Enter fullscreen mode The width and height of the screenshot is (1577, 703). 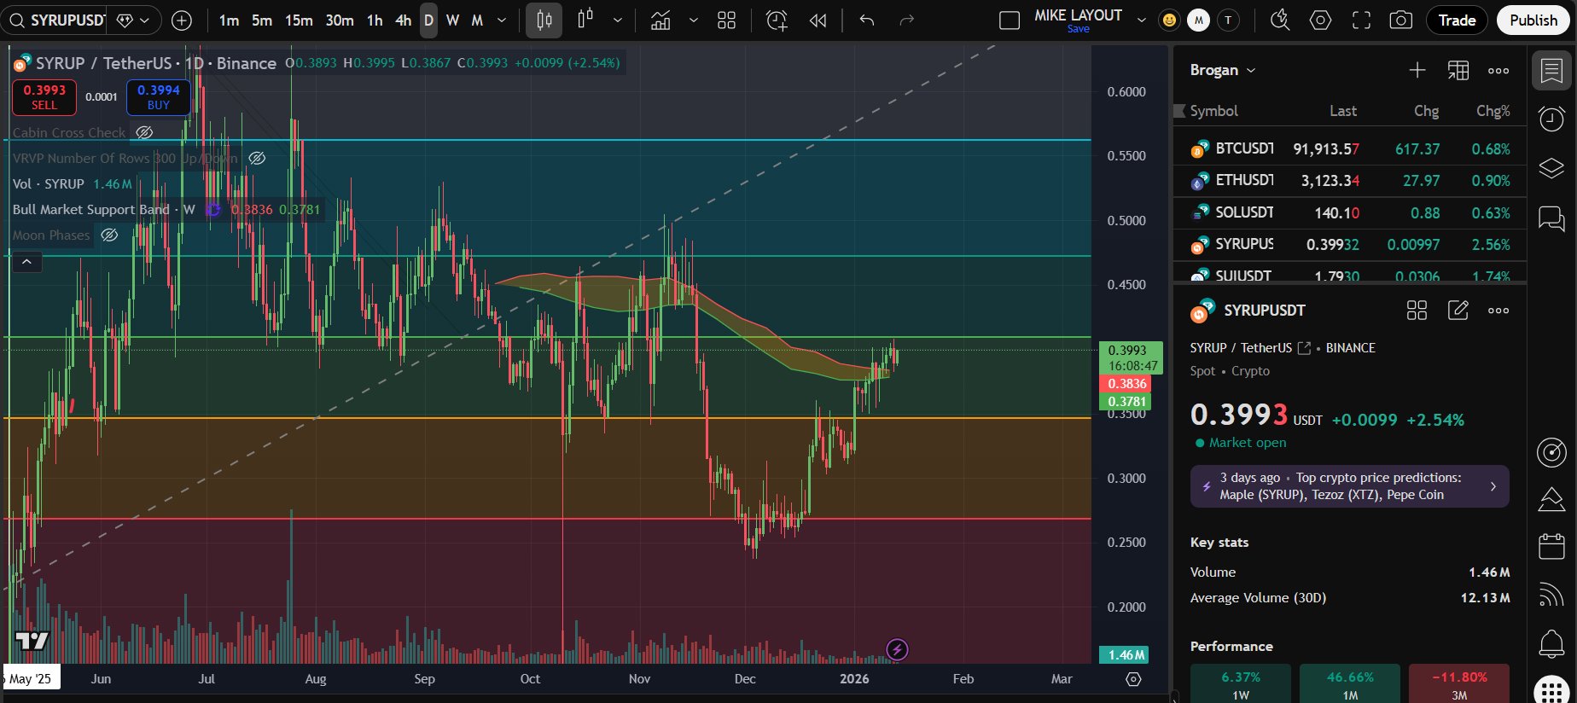tap(1361, 20)
